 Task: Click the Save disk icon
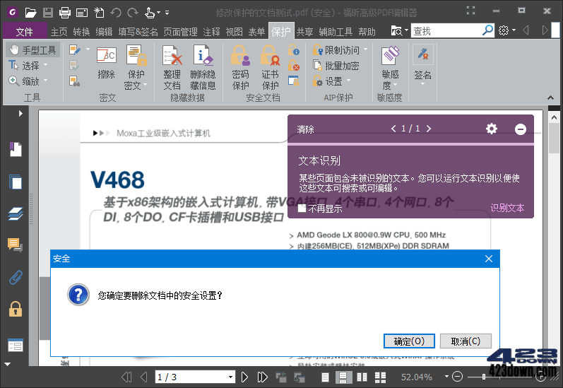pos(48,13)
